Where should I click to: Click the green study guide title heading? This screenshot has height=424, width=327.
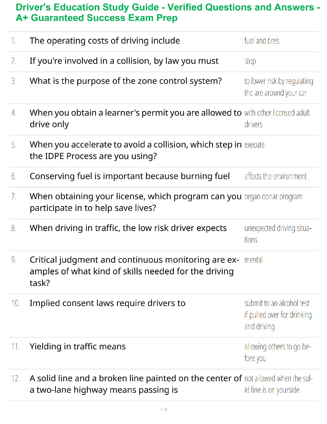click(168, 13)
